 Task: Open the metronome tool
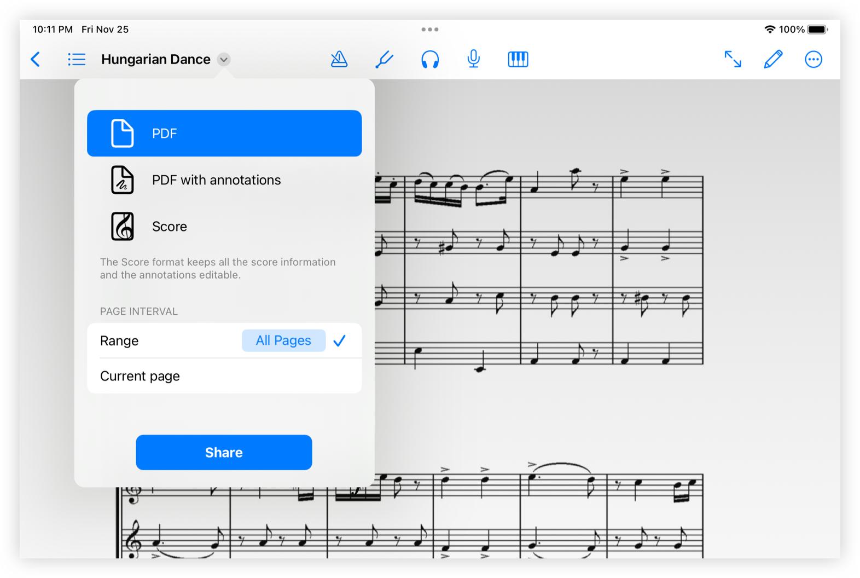pos(339,59)
